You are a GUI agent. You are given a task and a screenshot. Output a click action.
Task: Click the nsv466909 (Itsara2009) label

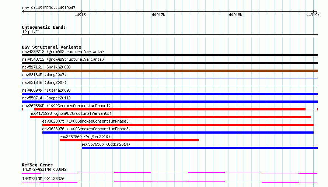tap(46, 90)
